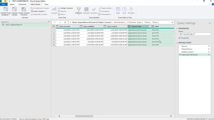Add a Conditional Column
This screenshot has height=120, width=214.
click(x=40, y=8)
